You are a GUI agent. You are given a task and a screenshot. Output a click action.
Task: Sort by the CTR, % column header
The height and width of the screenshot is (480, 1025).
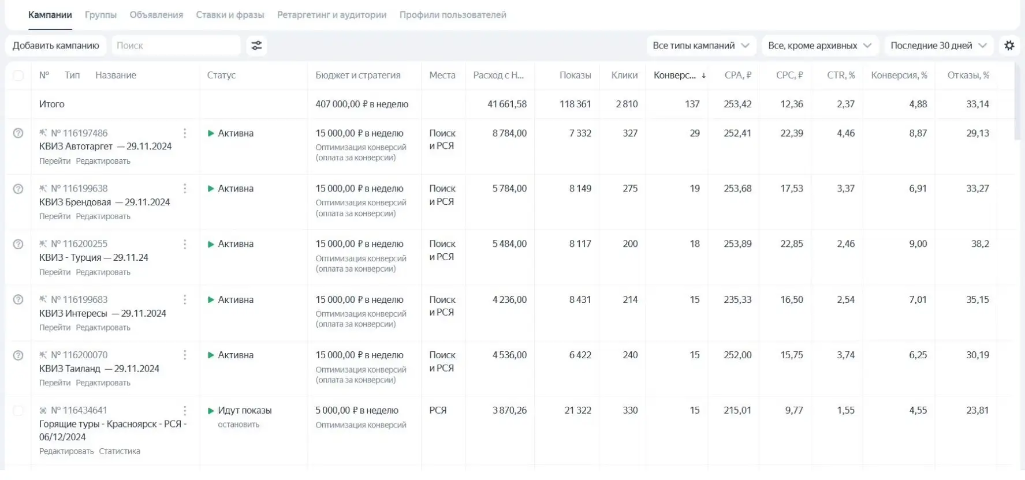pyautogui.click(x=841, y=76)
